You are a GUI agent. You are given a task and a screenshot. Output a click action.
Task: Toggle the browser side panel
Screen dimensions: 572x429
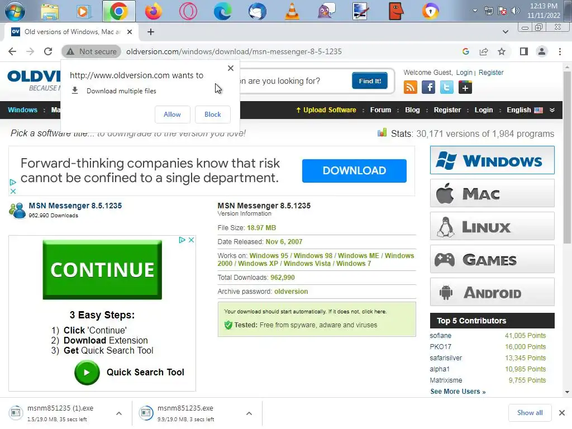tap(524, 51)
